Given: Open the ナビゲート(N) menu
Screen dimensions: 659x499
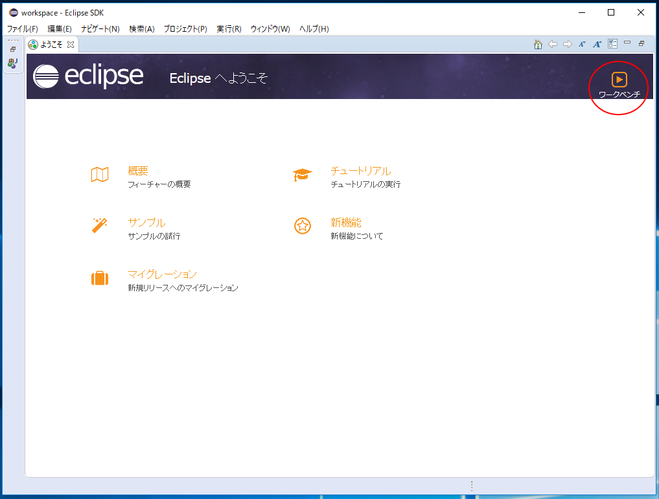Looking at the screenshot, I should (x=100, y=29).
